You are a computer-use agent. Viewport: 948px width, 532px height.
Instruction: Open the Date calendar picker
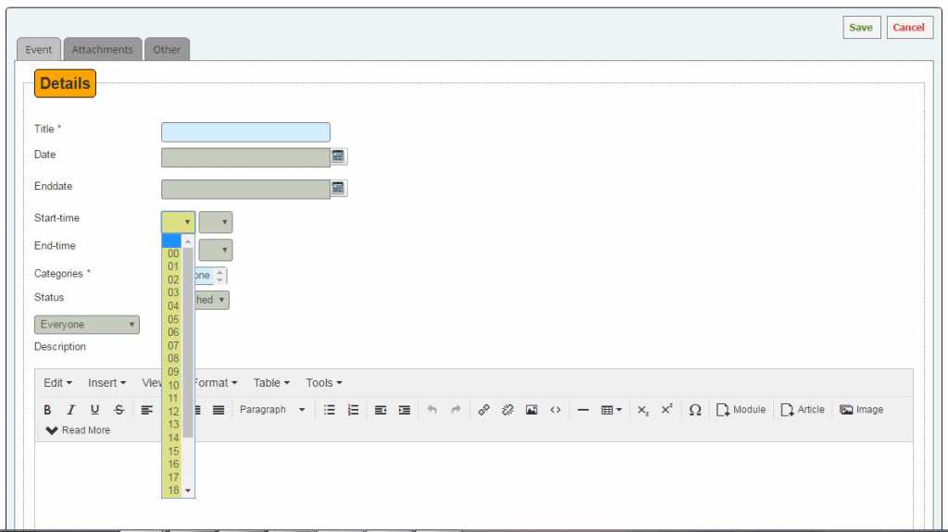(x=338, y=156)
